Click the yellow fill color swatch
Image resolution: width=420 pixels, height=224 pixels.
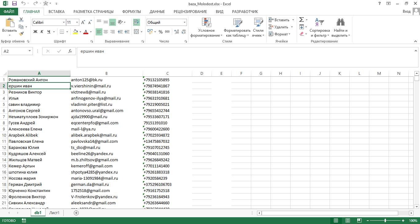76,32
